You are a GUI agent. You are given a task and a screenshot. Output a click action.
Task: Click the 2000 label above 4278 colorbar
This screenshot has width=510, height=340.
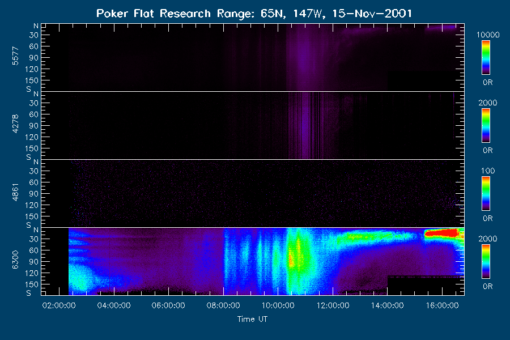tap(488, 103)
